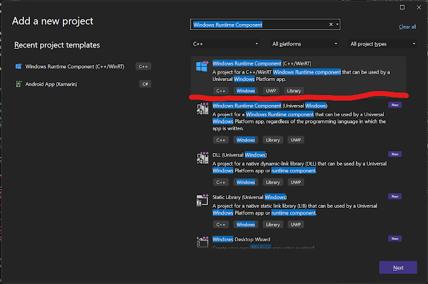The image size is (428, 284).
Task: Click the Next button
Action: tap(398, 268)
